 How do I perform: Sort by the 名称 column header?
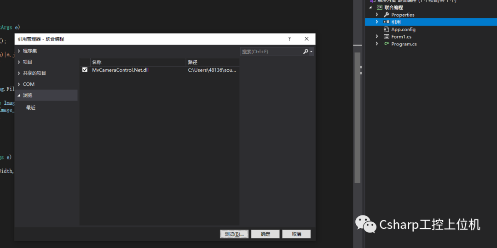pos(138,62)
